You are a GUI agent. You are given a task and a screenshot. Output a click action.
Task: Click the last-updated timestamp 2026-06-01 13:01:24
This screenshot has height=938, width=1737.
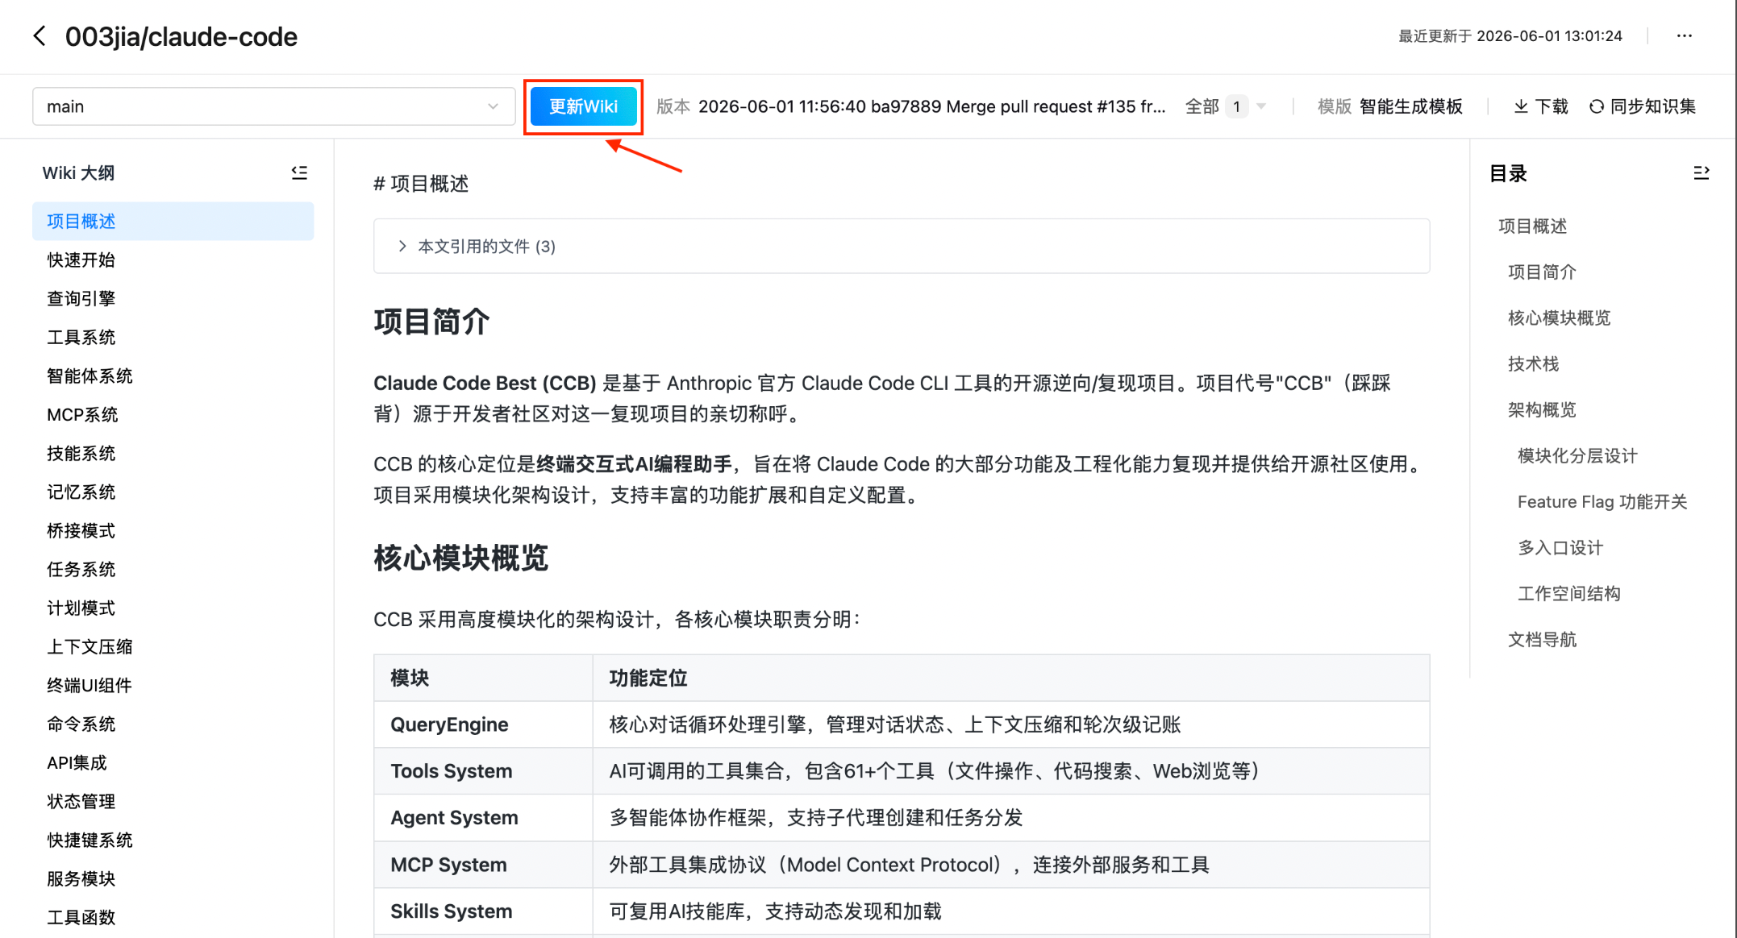(1549, 36)
